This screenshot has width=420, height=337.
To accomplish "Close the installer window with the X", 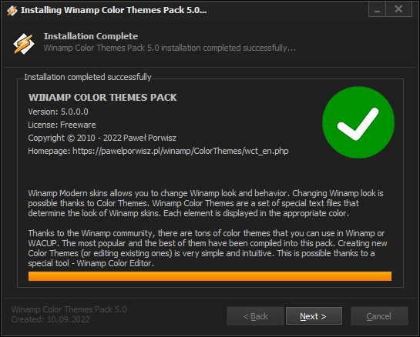I will coord(398,10).
